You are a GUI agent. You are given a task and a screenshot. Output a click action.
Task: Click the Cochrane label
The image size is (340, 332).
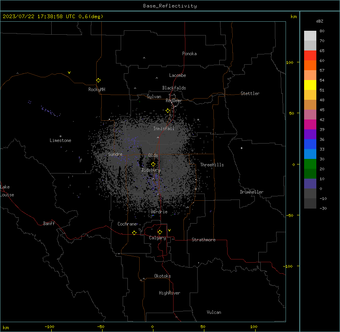(x=127, y=224)
